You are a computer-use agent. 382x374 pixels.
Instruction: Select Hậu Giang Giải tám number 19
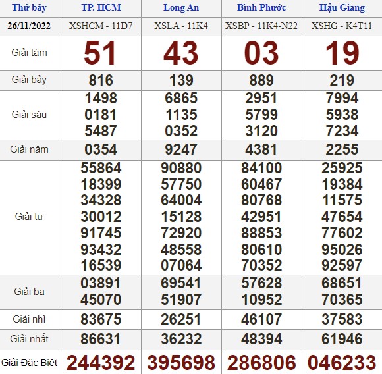point(342,53)
